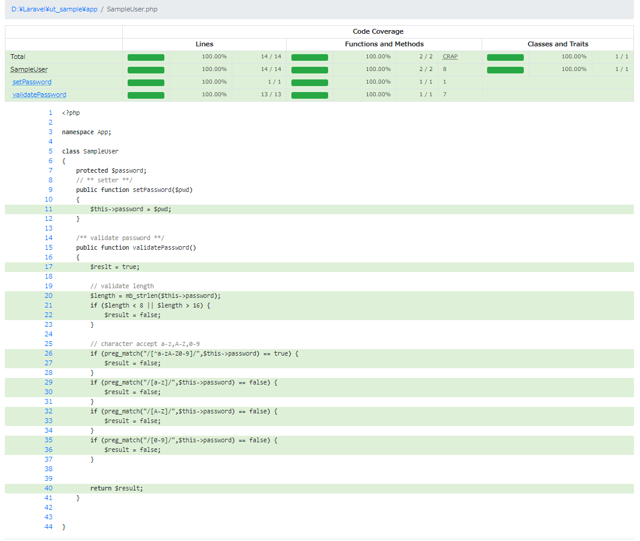Click line number 35 link
640x541 pixels.
coord(49,441)
